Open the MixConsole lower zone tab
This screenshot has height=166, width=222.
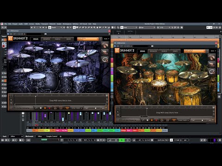click(29, 136)
